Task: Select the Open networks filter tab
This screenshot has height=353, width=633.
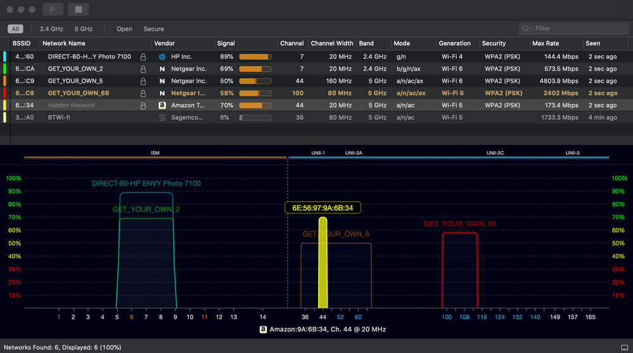Action: (x=124, y=29)
